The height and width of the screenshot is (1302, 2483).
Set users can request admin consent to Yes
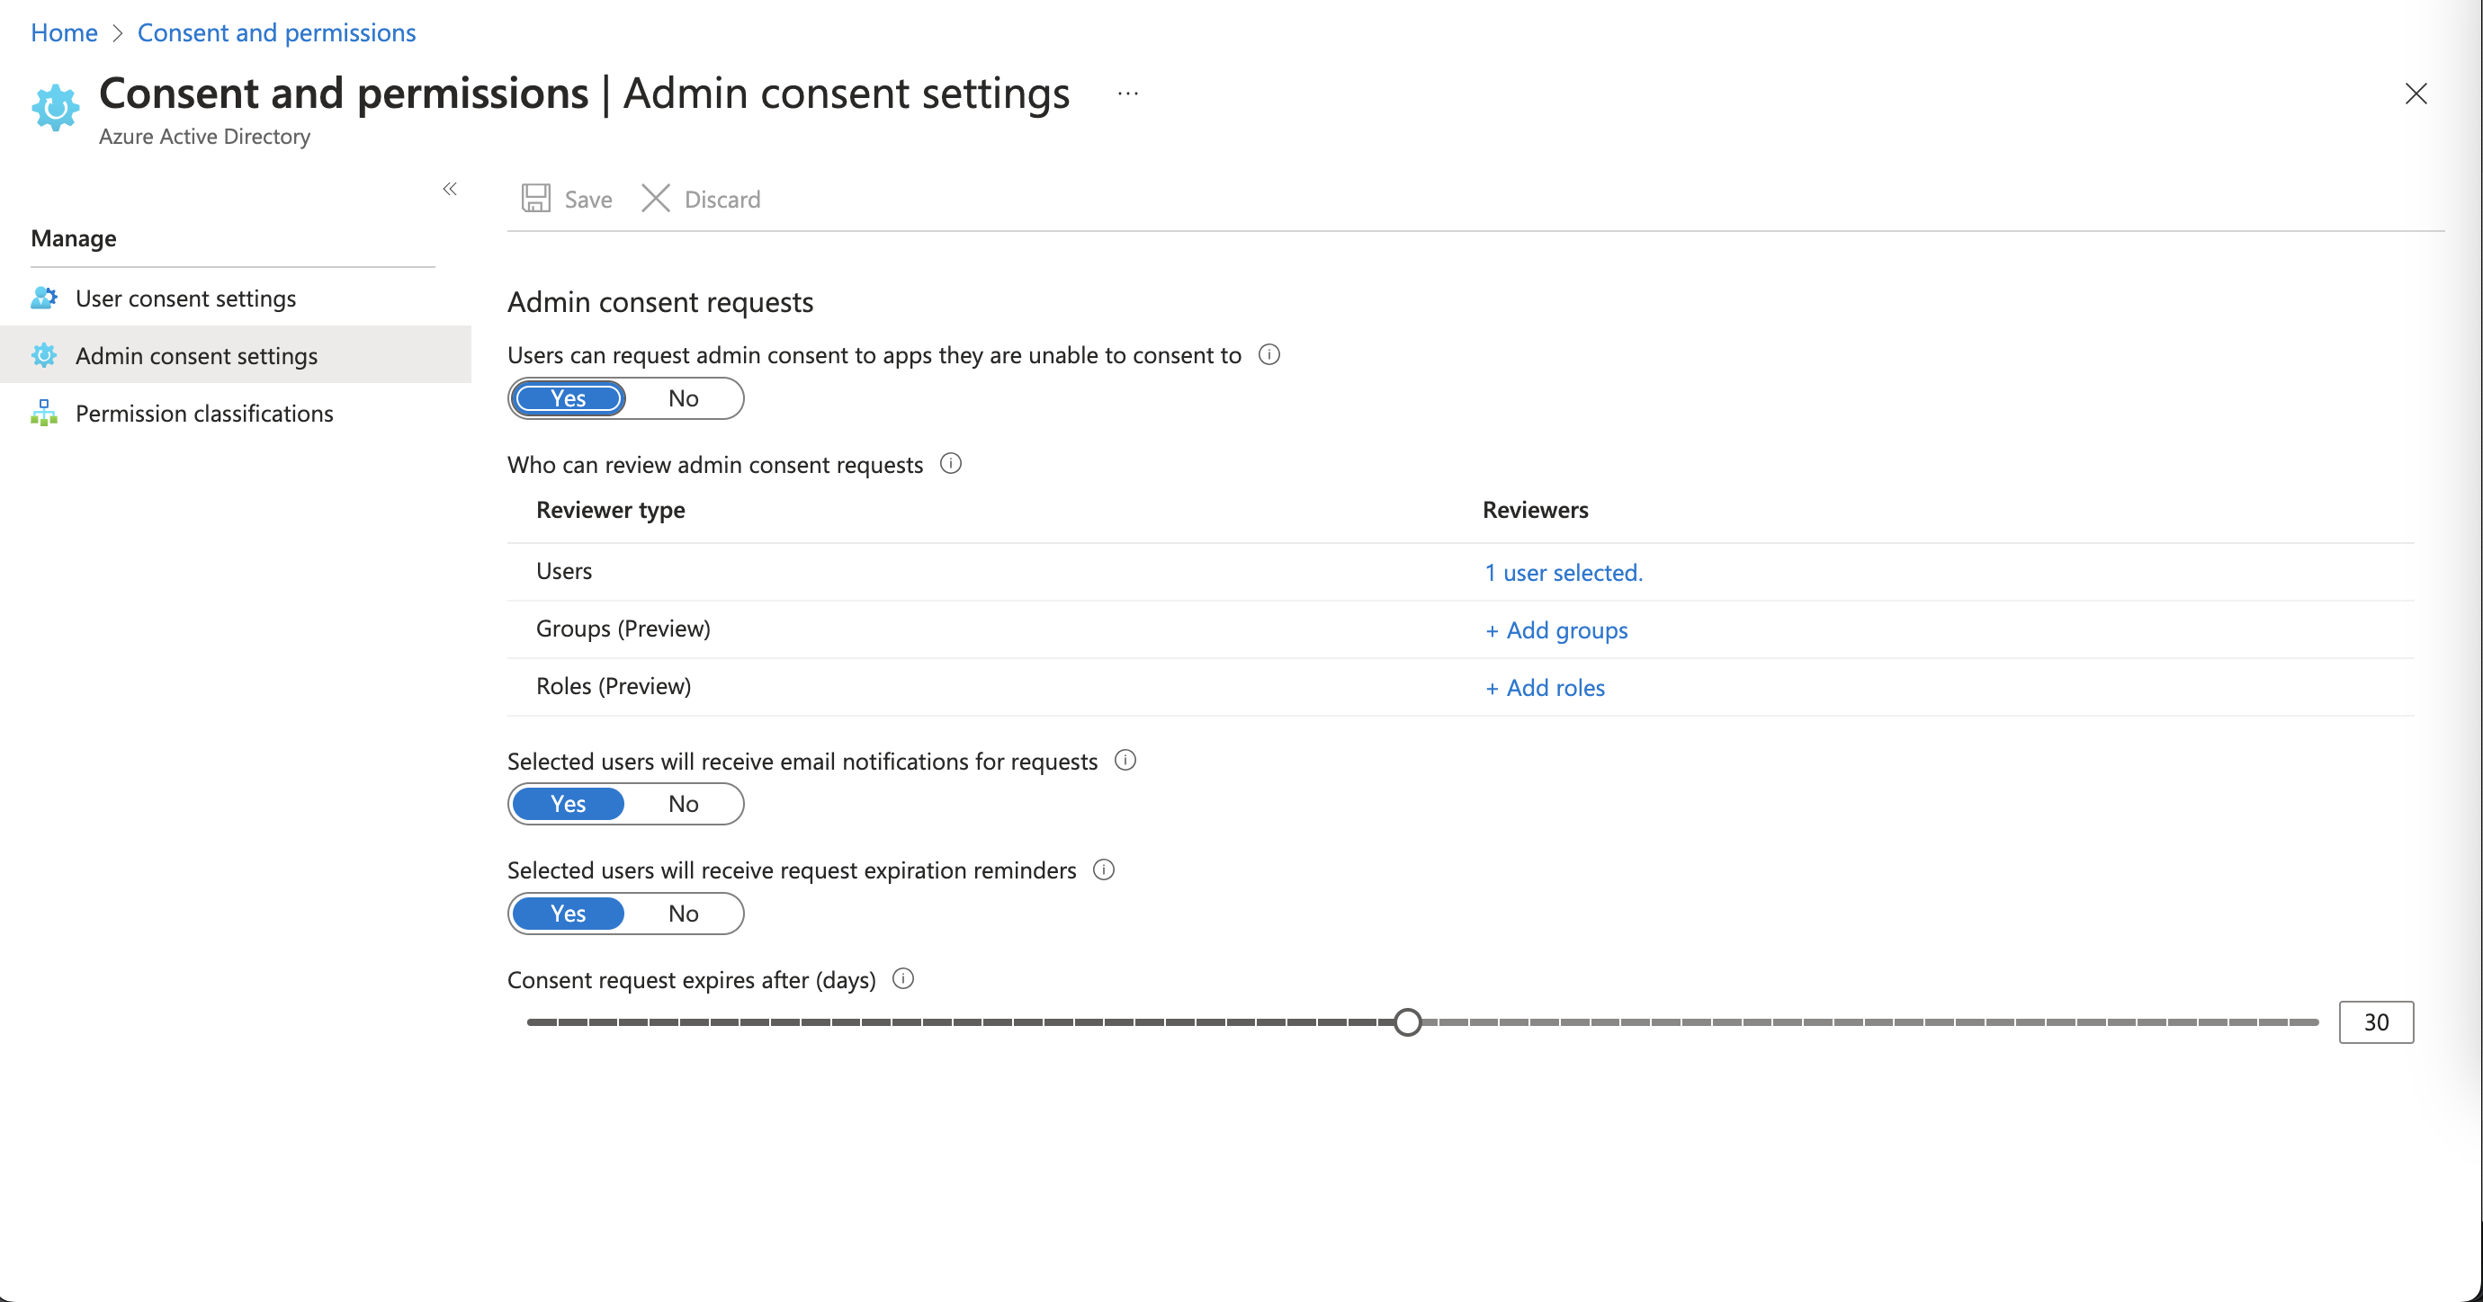pos(568,398)
